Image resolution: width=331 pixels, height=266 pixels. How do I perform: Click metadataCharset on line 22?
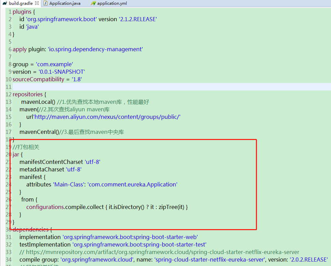click(42, 169)
